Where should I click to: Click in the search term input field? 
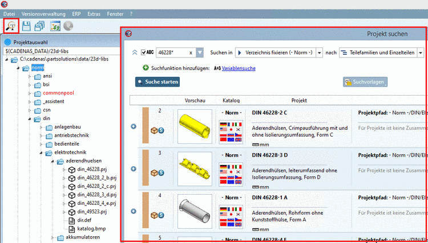172,53
